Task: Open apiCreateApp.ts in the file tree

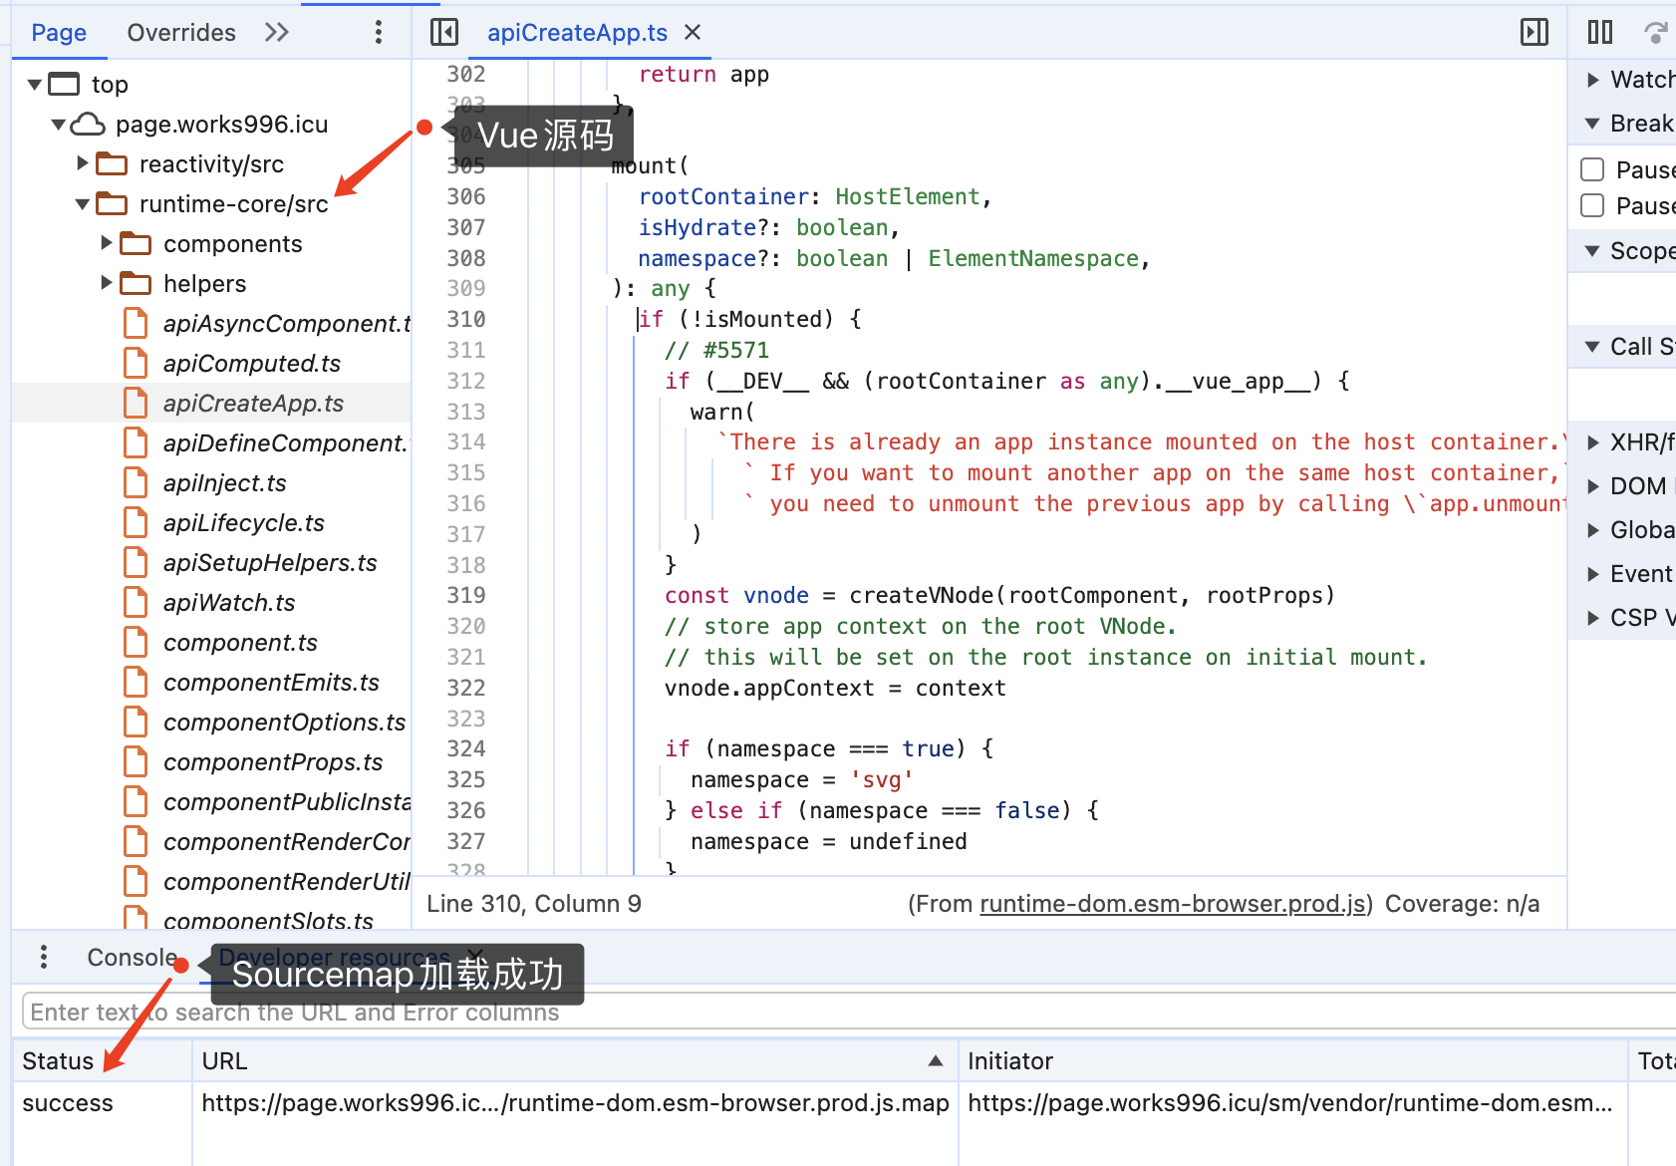Action: pyautogui.click(x=253, y=403)
